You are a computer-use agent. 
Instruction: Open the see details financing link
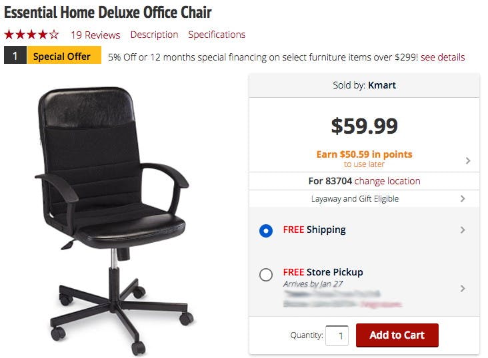click(443, 57)
